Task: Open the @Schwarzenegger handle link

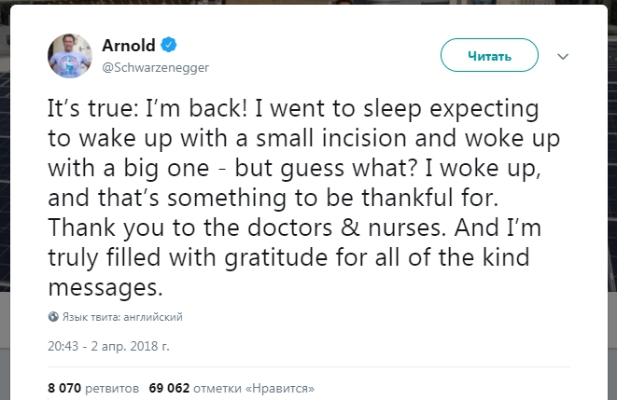Action: [x=156, y=67]
